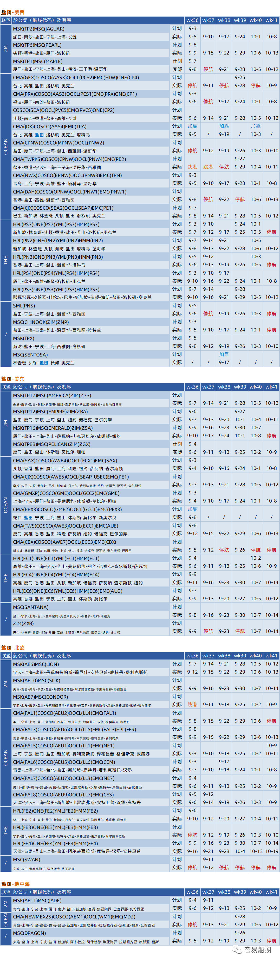
Task: Click 加靠 in the CMA(PEX3) plan row
Action: (x=192, y=509)
